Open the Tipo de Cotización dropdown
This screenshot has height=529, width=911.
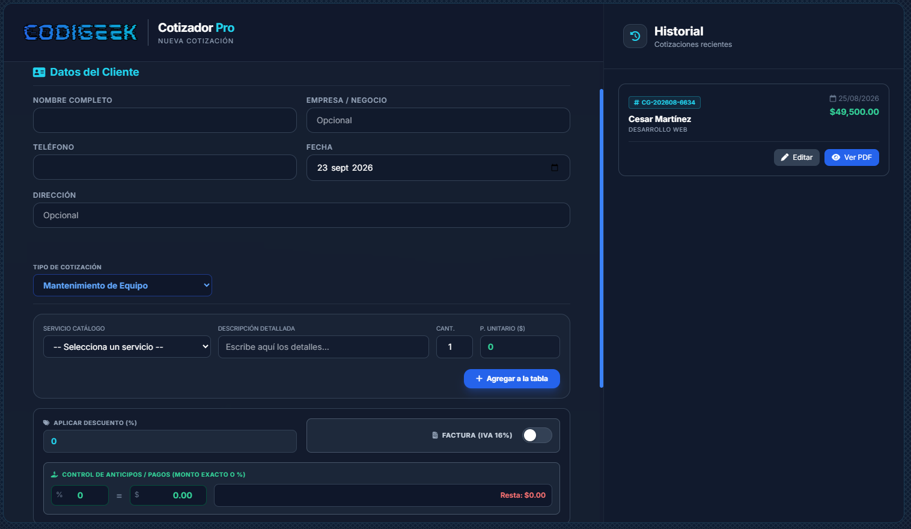pos(123,286)
